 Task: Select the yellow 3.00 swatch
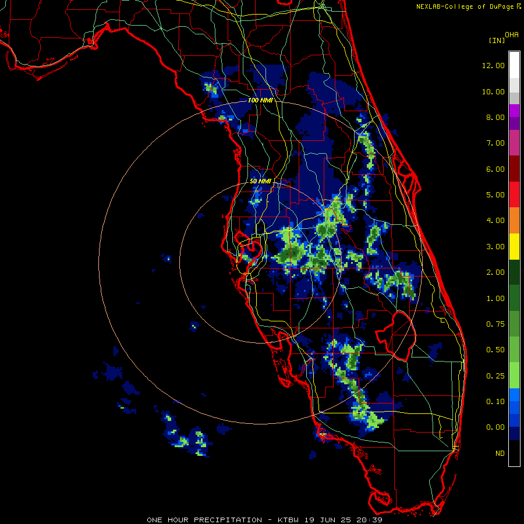(514, 247)
